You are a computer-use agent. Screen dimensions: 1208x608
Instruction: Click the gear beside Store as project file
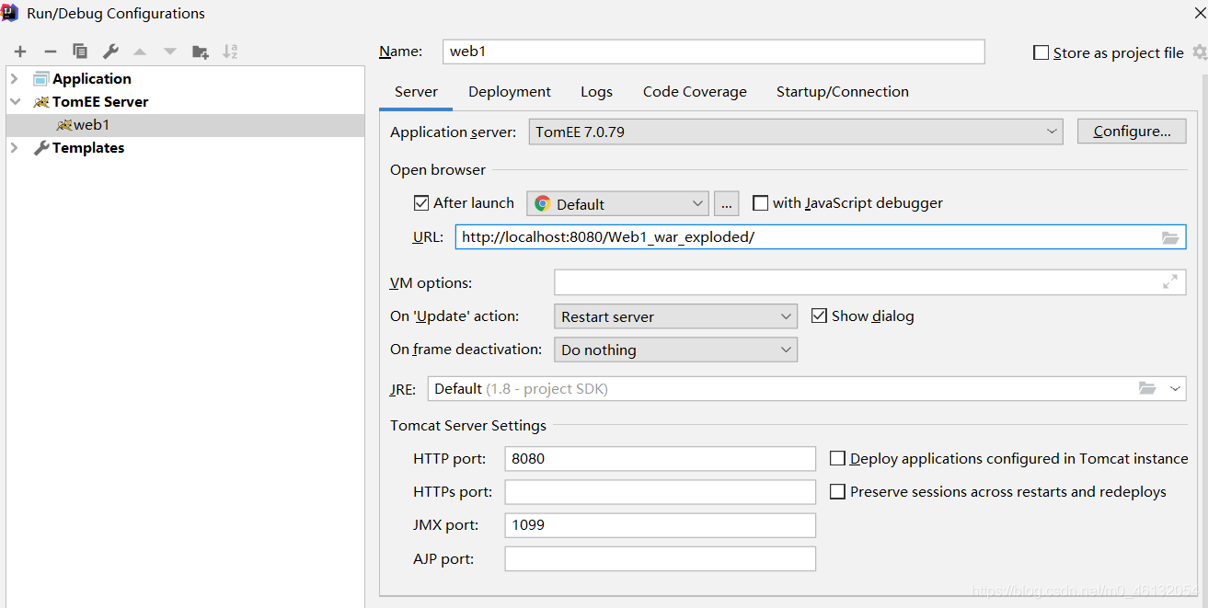[1199, 52]
